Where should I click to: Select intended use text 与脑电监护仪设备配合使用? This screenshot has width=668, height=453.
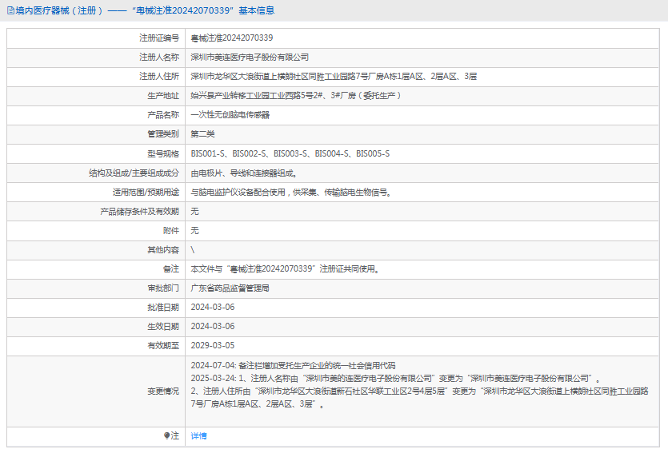coord(291,193)
